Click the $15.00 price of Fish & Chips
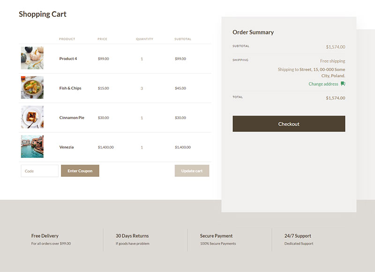The image size is (375, 272). (103, 88)
